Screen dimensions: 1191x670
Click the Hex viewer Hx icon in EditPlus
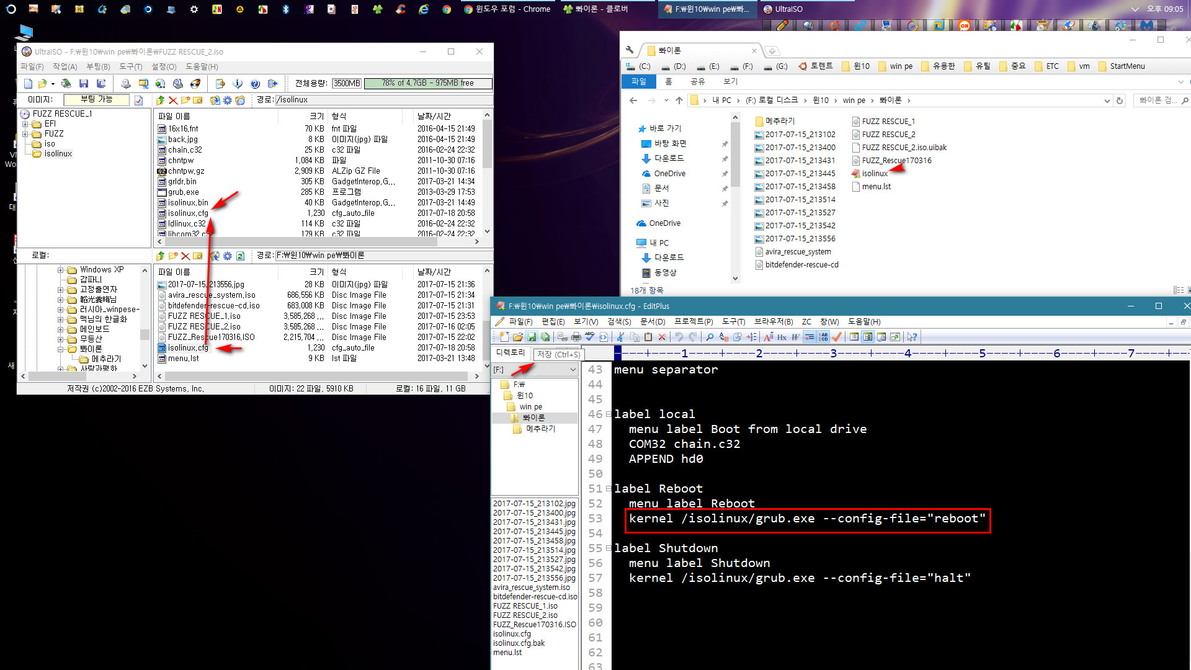(782, 337)
